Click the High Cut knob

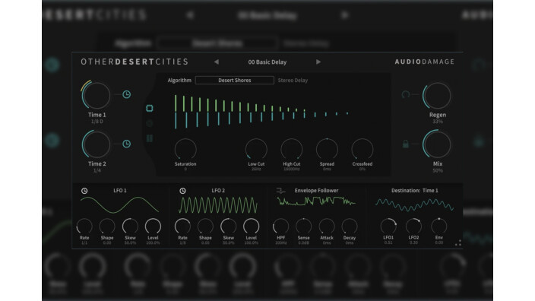[x=291, y=149]
